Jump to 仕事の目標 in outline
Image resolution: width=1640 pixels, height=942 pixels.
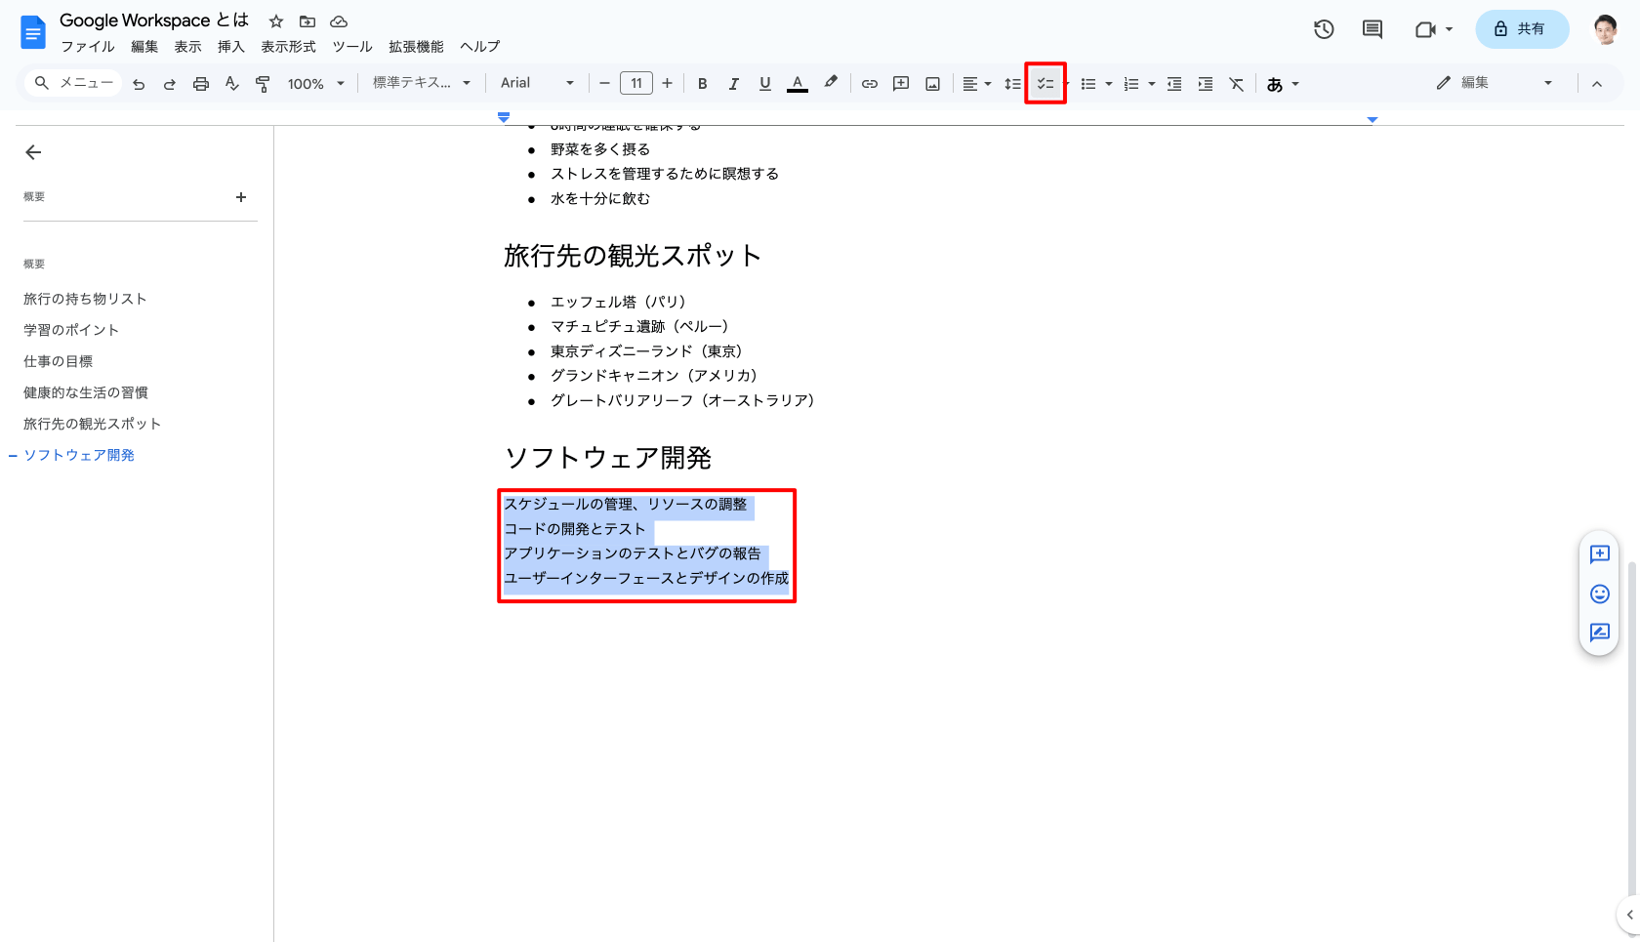(x=58, y=361)
